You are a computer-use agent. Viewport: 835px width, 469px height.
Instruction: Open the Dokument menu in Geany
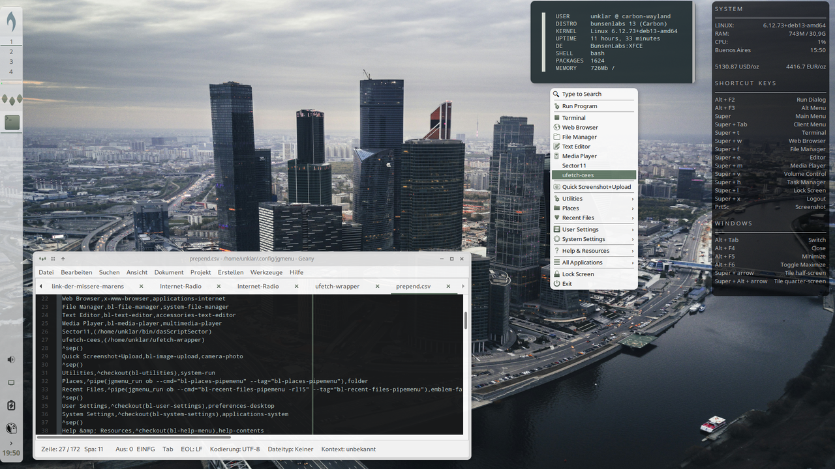click(x=169, y=272)
